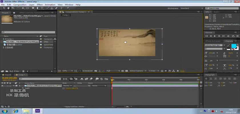
Task: Select the Horizontal Type tool
Action: pyautogui.click(x=42, y=8)
